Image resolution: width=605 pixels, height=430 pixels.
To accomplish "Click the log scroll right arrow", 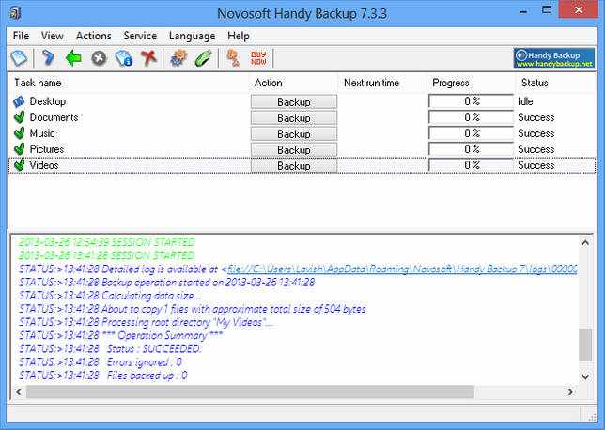I will tap(570, 392).
